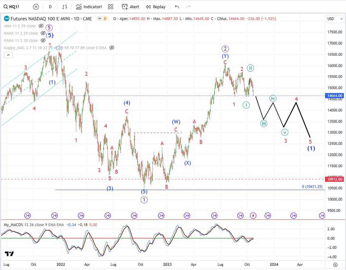Click the 2022 label on the time axis

[61, 264]
